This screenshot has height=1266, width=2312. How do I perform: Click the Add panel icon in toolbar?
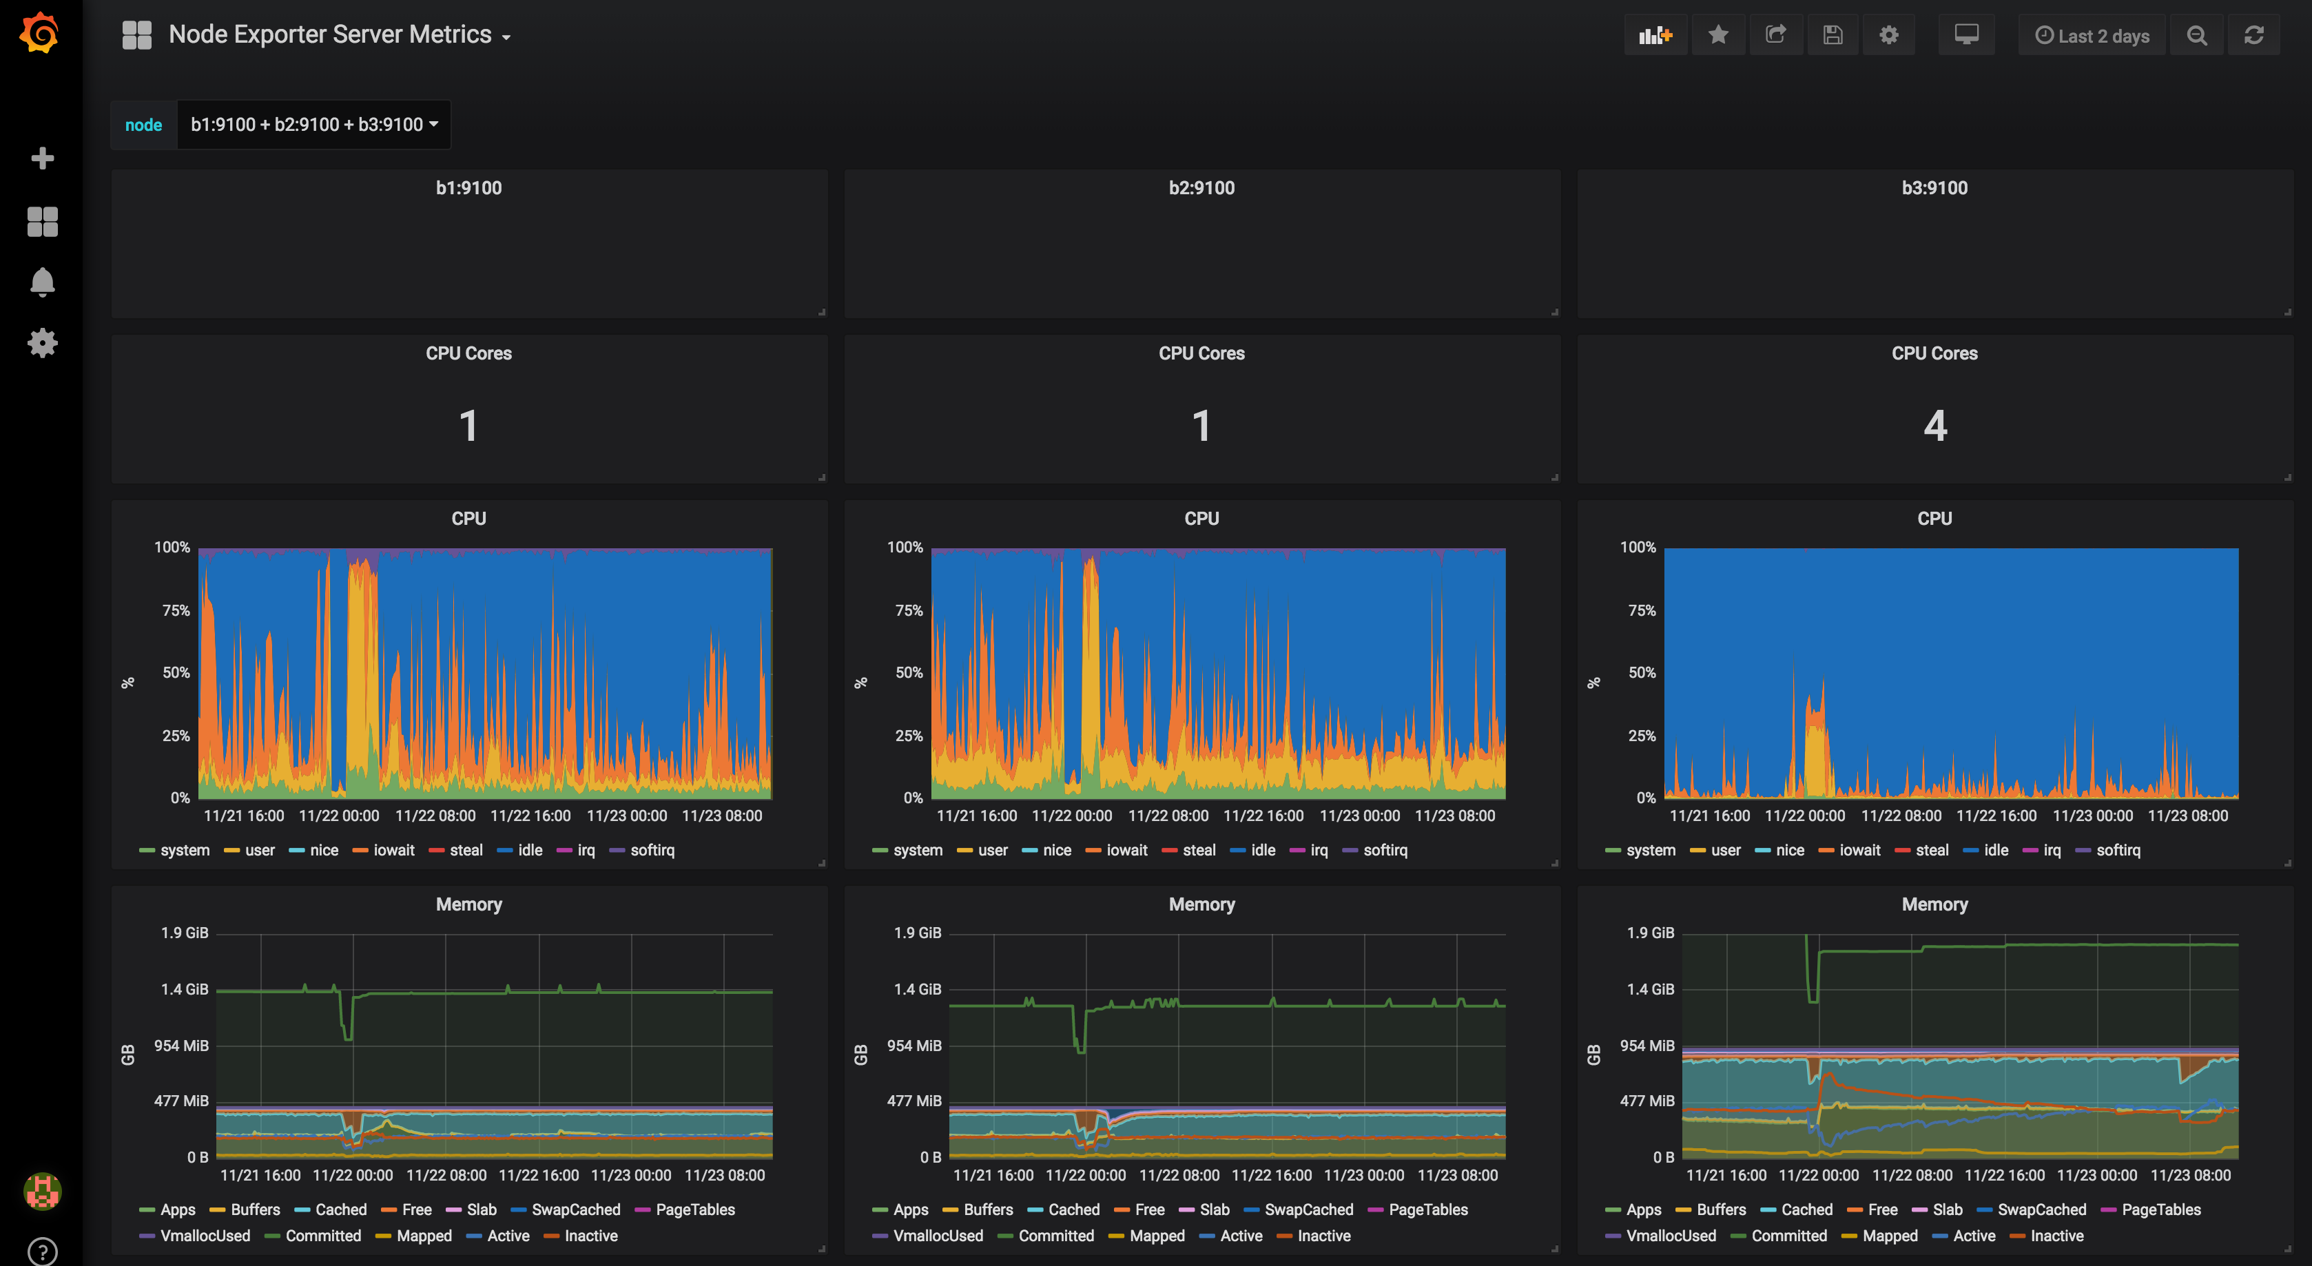[x=1655, y=35]
